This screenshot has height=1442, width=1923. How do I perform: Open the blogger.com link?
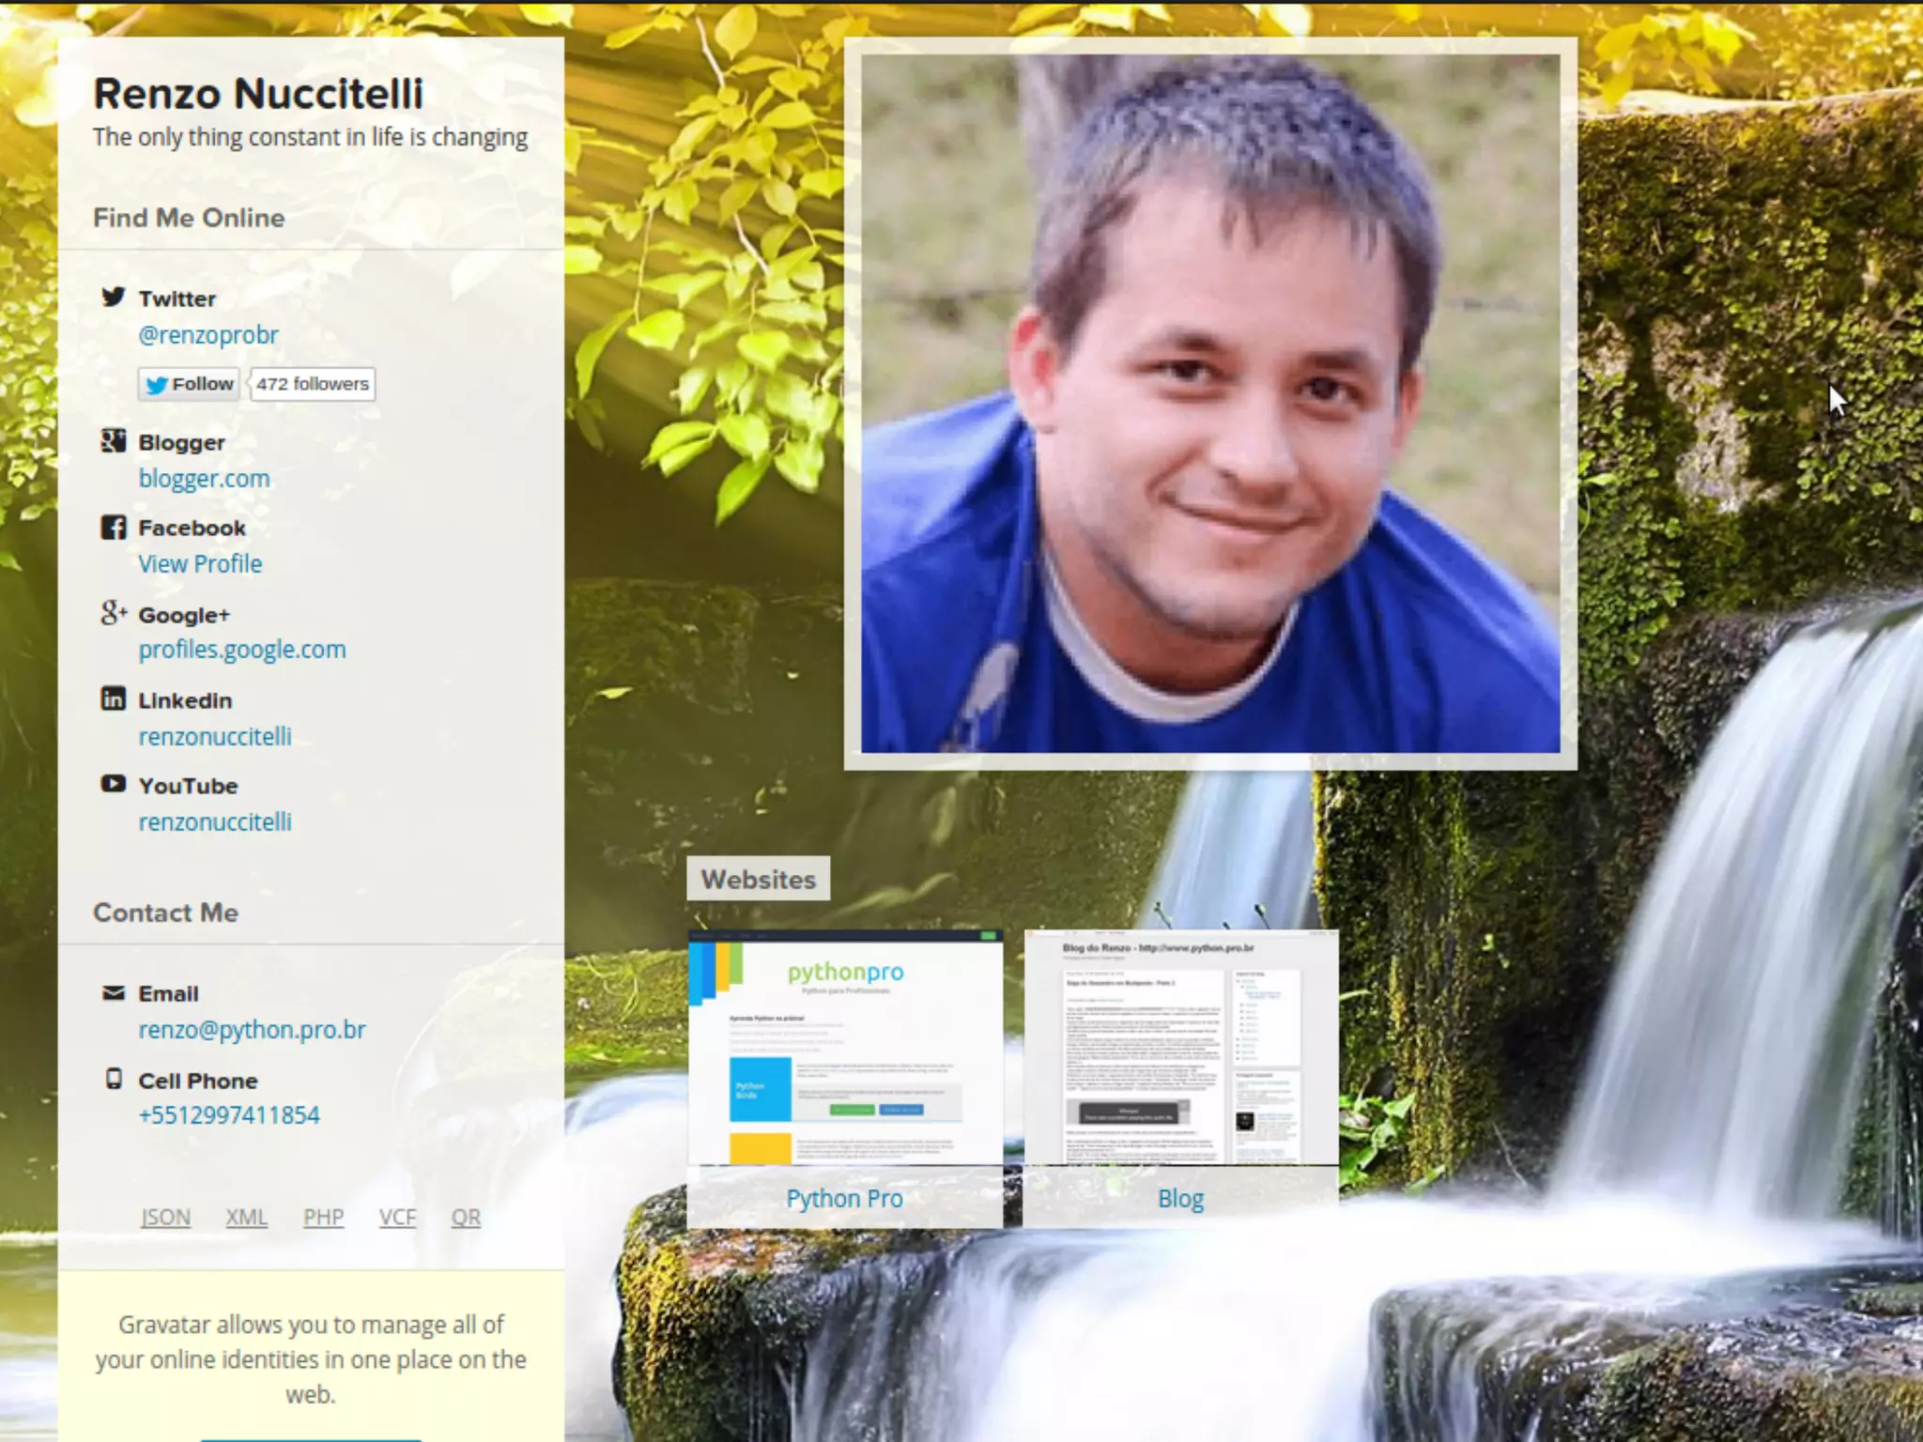204,479
